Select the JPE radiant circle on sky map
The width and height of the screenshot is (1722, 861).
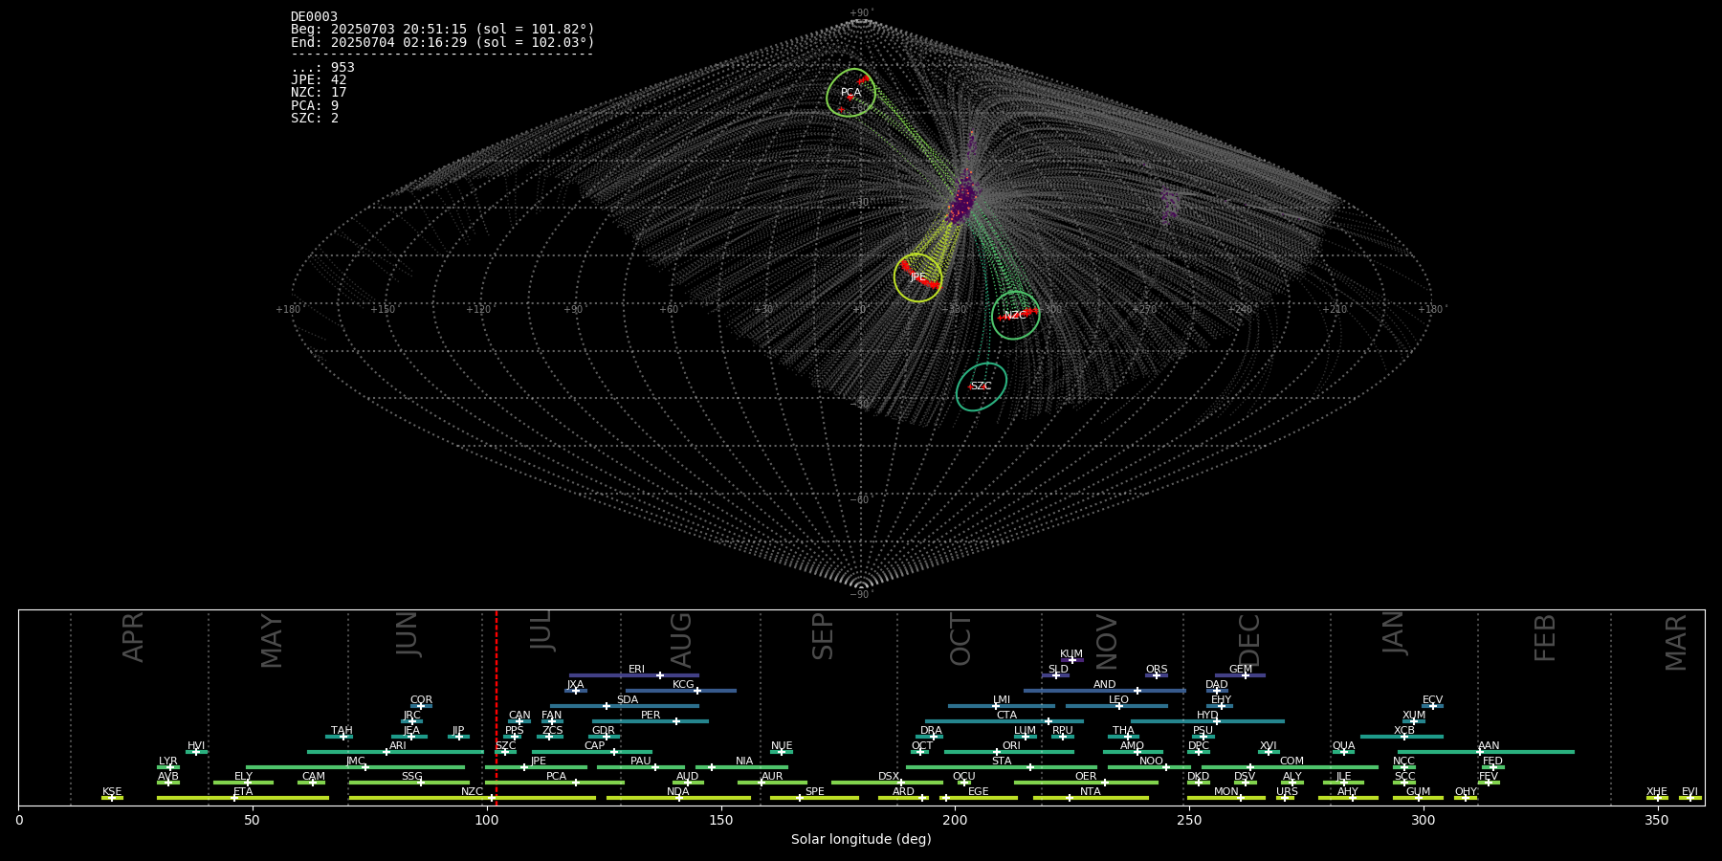(917, 277)
